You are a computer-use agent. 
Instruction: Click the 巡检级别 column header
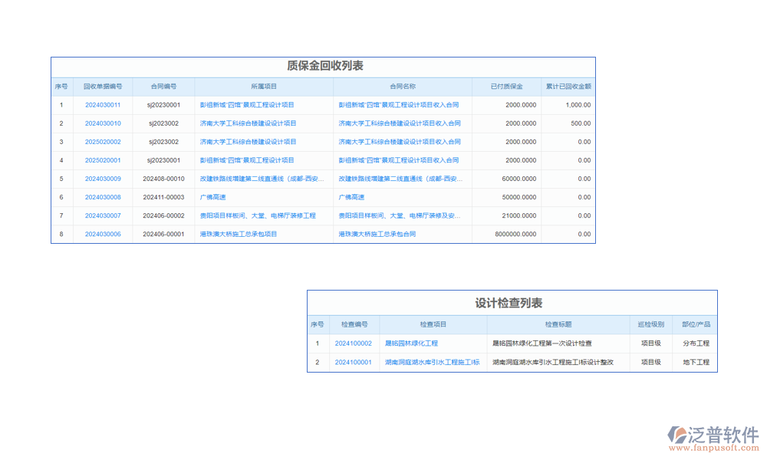pos(651,325)
